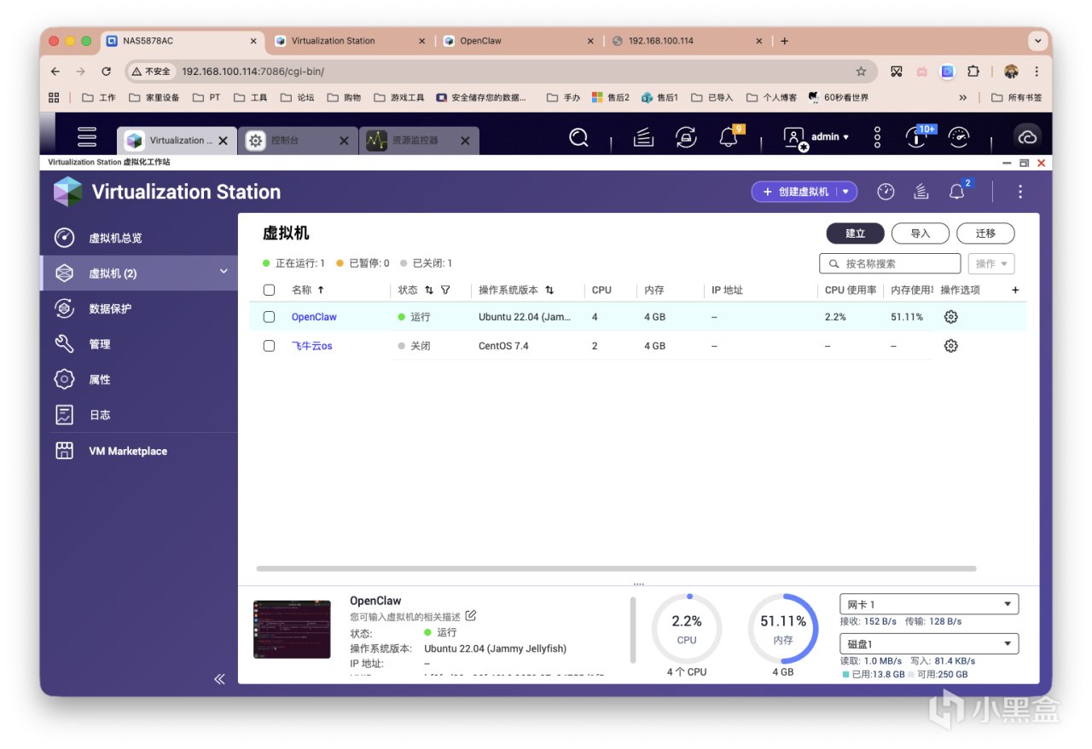Screen dimensions: 1092x749
Task: Open 管理 in the sidebar
Action: tap(139, 344)
